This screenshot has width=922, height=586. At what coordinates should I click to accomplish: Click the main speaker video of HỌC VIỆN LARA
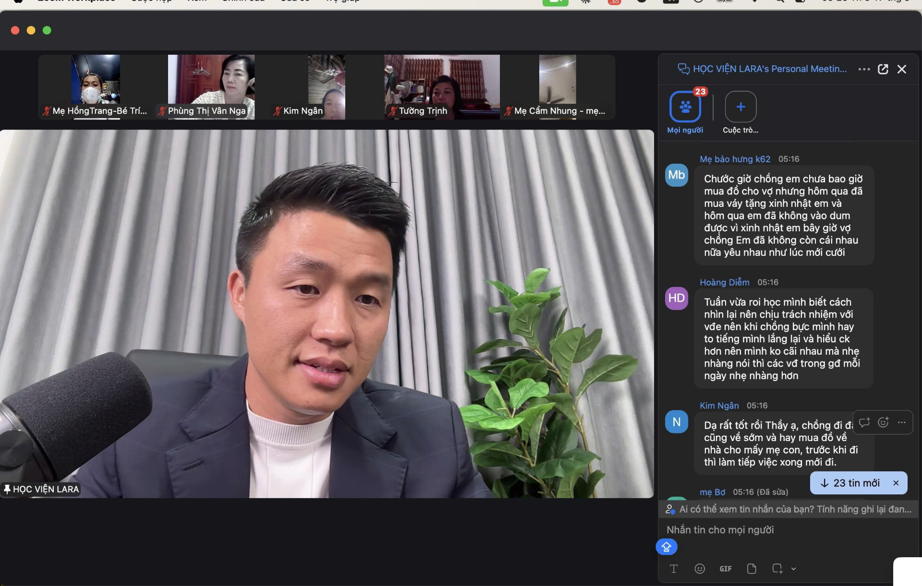[x=327, y=314]
